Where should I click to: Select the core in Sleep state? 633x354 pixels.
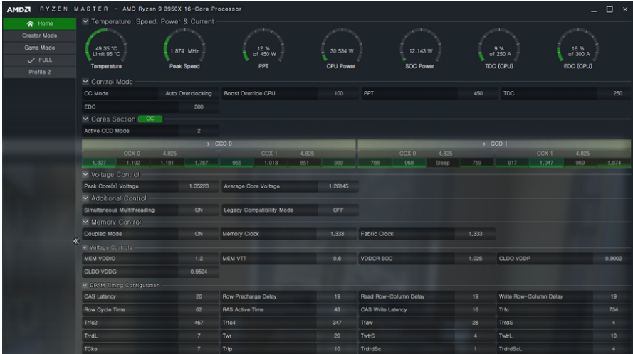point(442,163)
